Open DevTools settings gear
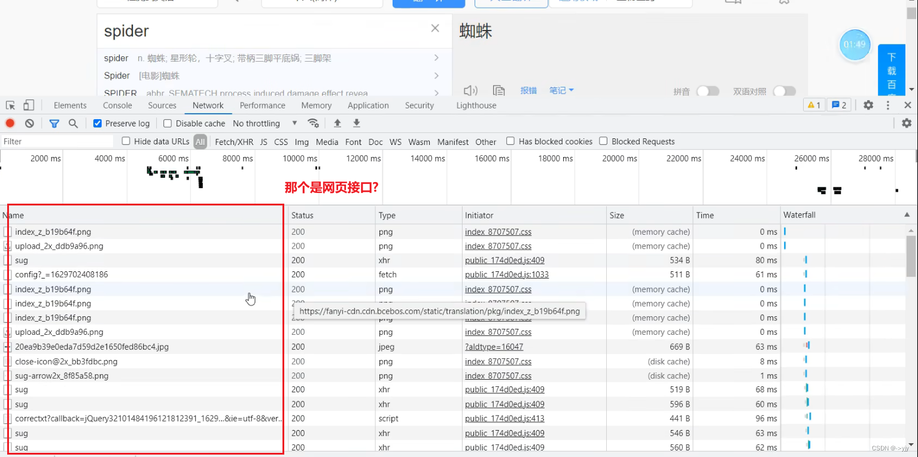This screenshot has height=457, width=918. click(868, 105)
